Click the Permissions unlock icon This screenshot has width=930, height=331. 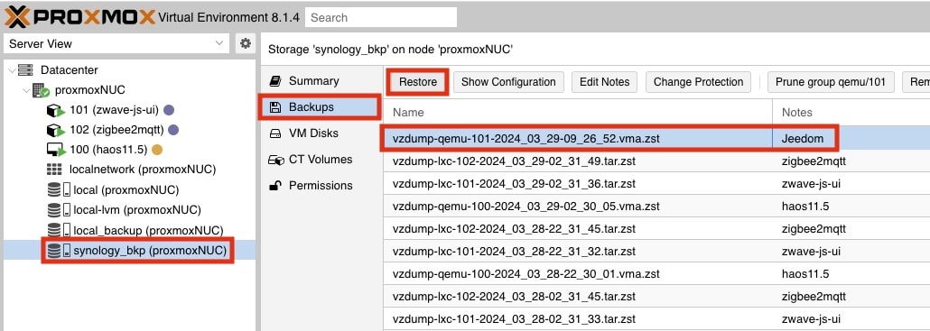click(274, 185)
